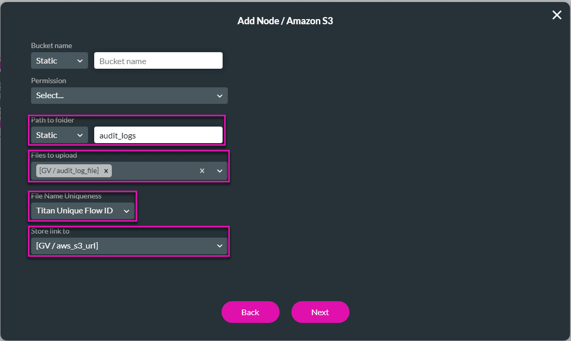The width and height of the screenshot is (571, 341).
Task: Click the audit_logs path input field
Action: pos(158,135)
